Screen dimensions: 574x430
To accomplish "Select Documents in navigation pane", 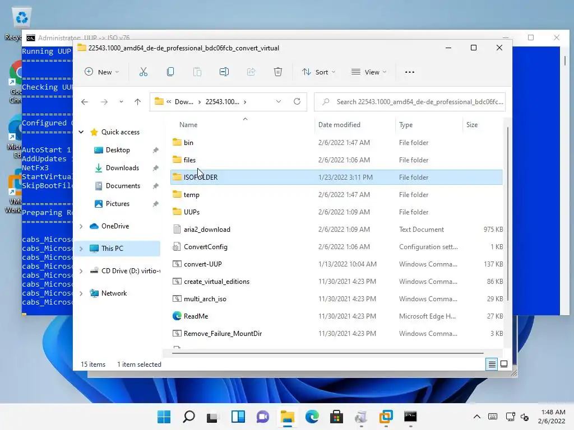I will point(123,186).
